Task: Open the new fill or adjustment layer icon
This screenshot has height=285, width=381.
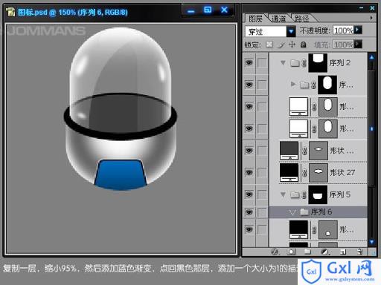Action: pos(324,252)
